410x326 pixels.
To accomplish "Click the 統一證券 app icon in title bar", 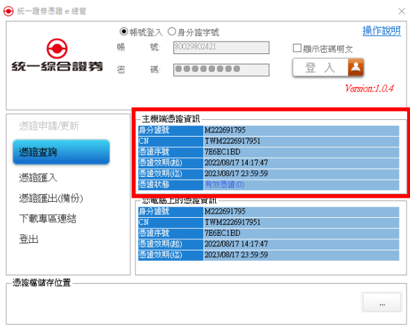I will click(x=8, y=11).
